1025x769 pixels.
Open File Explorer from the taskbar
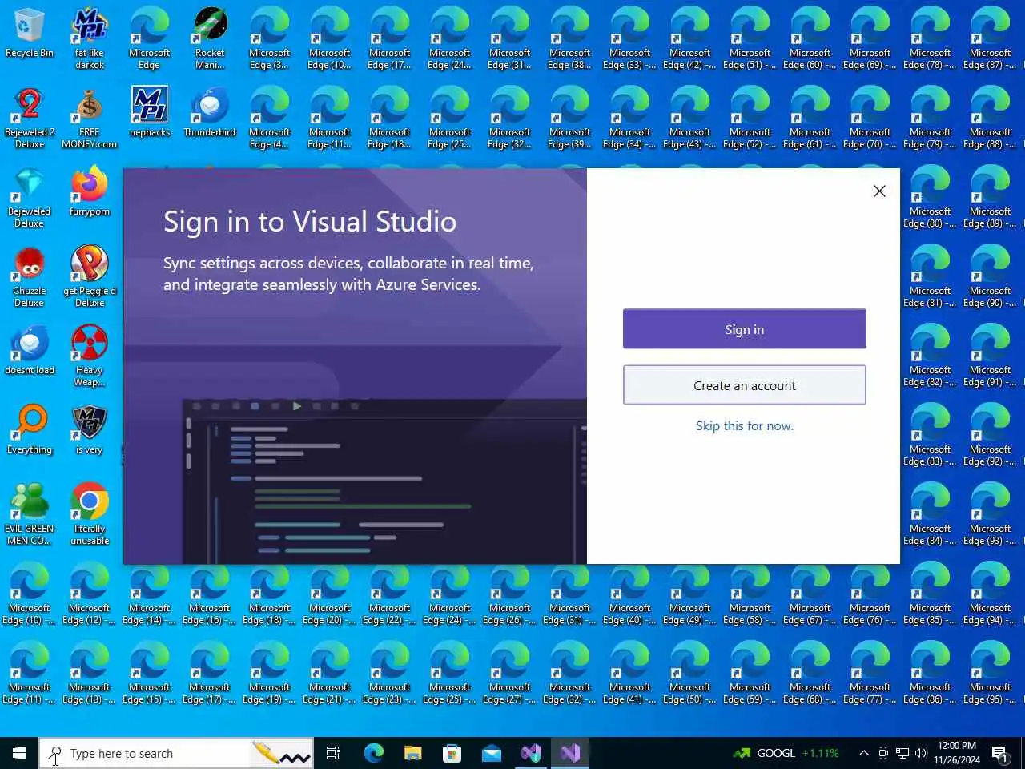pos(412,753)
